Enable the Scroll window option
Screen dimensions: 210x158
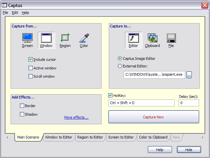click(x=31, y=76)
